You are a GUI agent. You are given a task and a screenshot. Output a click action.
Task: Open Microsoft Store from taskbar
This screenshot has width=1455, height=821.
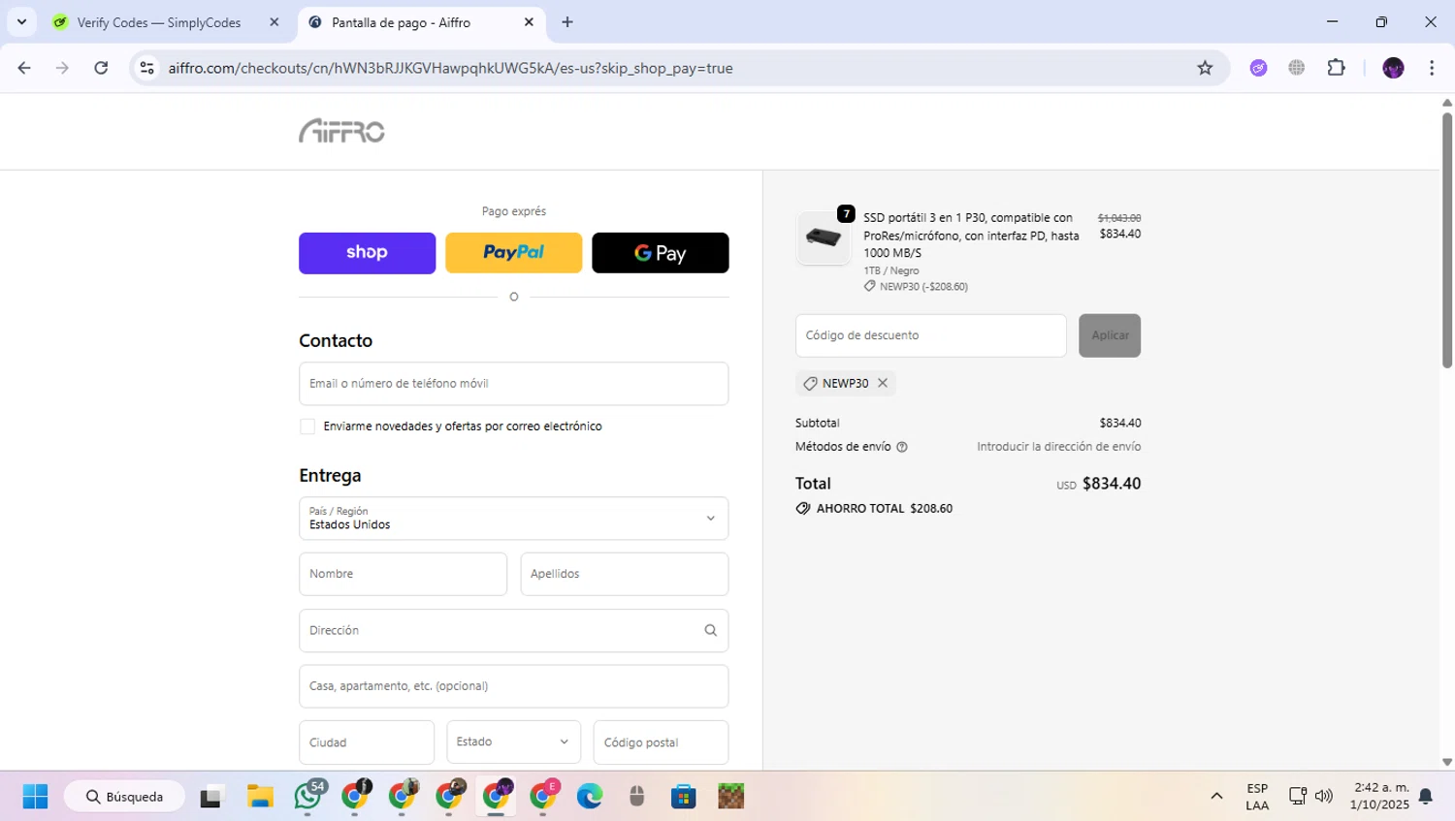[x=684, y=797]
